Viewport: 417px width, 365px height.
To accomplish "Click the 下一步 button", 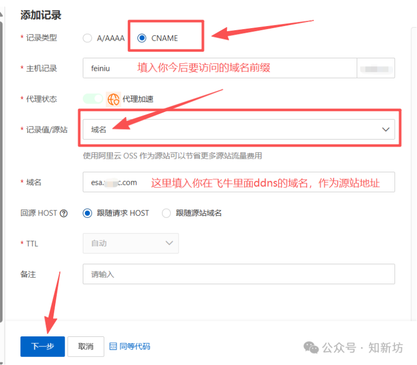I will click(43, 346).
